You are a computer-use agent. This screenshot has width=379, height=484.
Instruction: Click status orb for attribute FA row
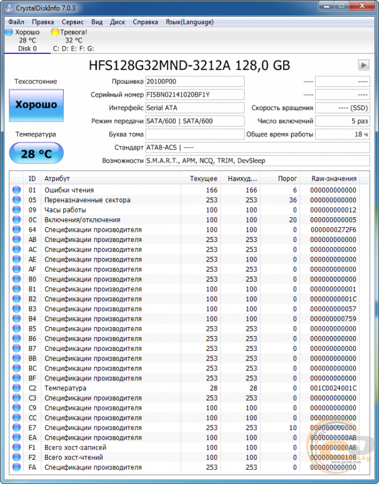pyautogui.click(x=17, y=467)
